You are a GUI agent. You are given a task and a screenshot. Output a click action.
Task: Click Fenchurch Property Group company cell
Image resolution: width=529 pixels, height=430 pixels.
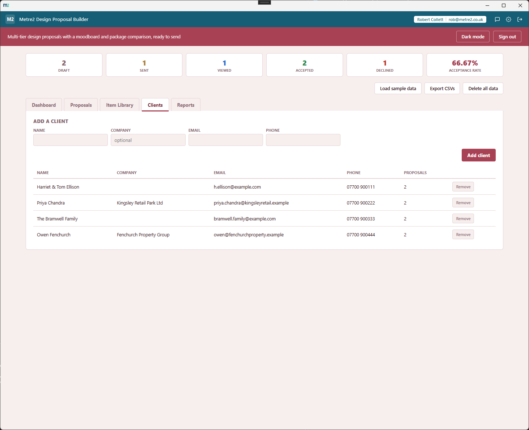tap(143, 235)
